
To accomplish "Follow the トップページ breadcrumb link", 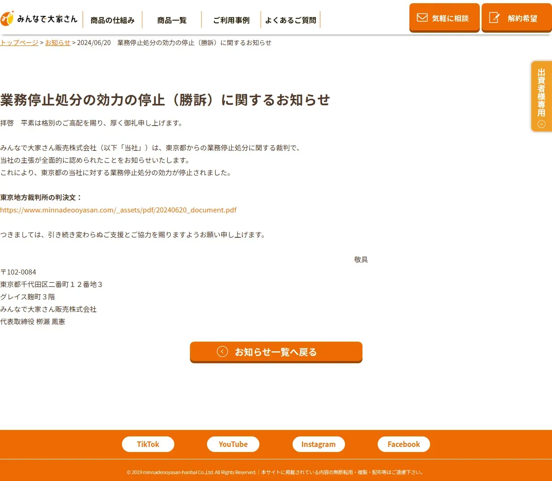I will pyautogui.click(x=19, y=42).
